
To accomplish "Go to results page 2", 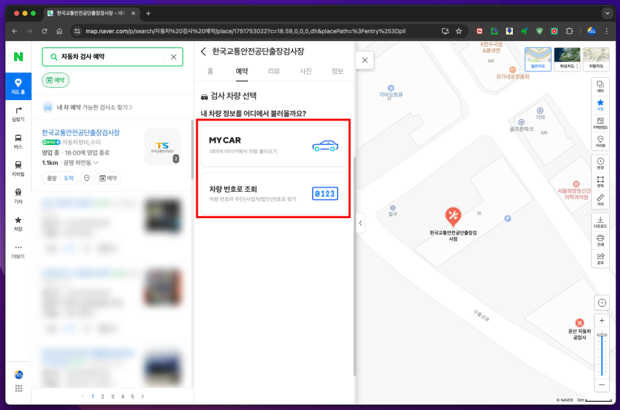I will pyautogui.click(x=103, y=396).
